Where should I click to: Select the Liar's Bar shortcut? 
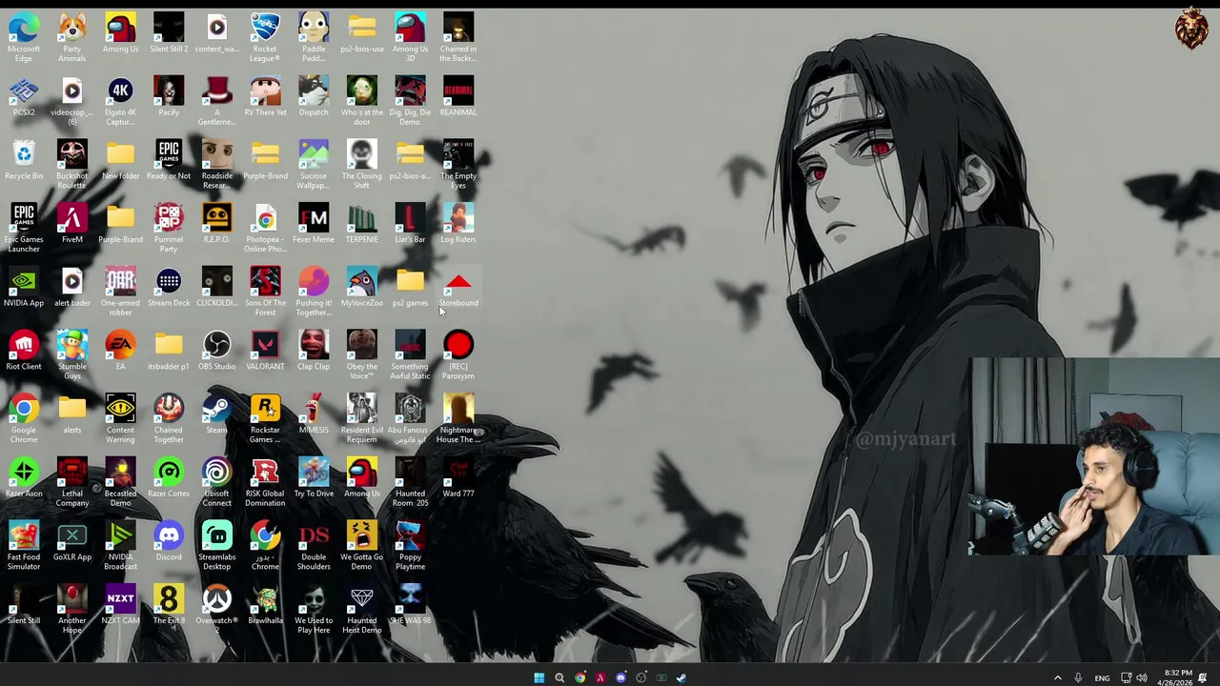pos(410,224)
